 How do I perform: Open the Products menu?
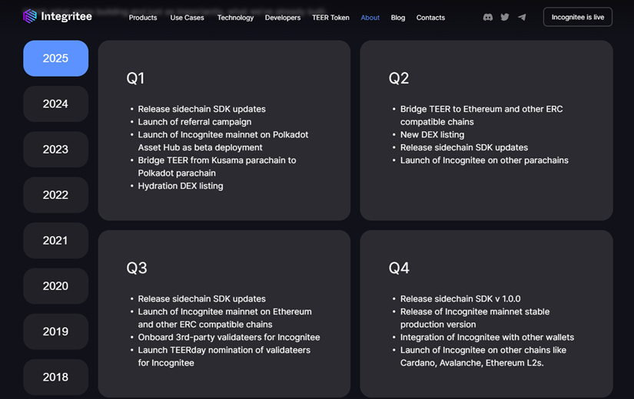tap(143, 18)
